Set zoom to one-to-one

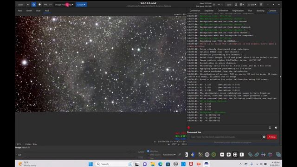242,154
